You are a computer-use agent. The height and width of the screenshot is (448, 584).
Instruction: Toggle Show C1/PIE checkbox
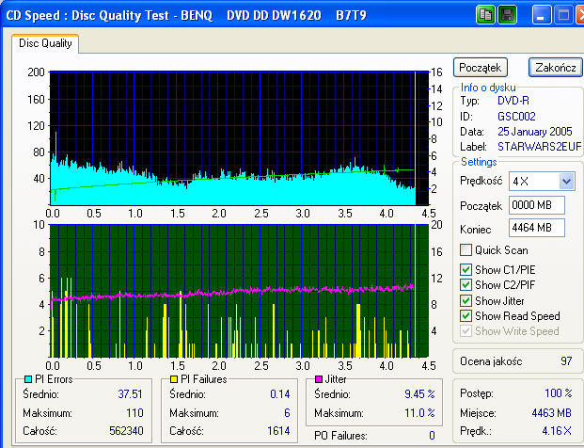[x=466, y=269]
